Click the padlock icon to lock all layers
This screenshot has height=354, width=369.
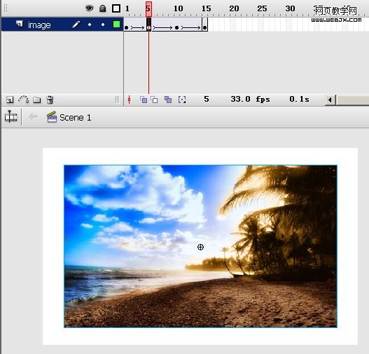coord(102,8)
